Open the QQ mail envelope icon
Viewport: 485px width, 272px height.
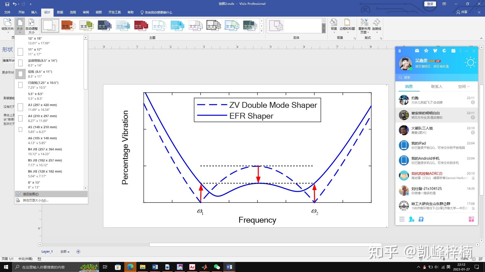417,51
